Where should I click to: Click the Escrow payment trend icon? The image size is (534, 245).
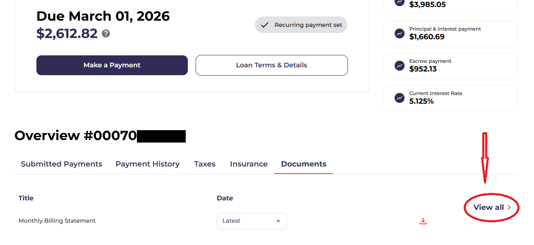coord(399,66)
